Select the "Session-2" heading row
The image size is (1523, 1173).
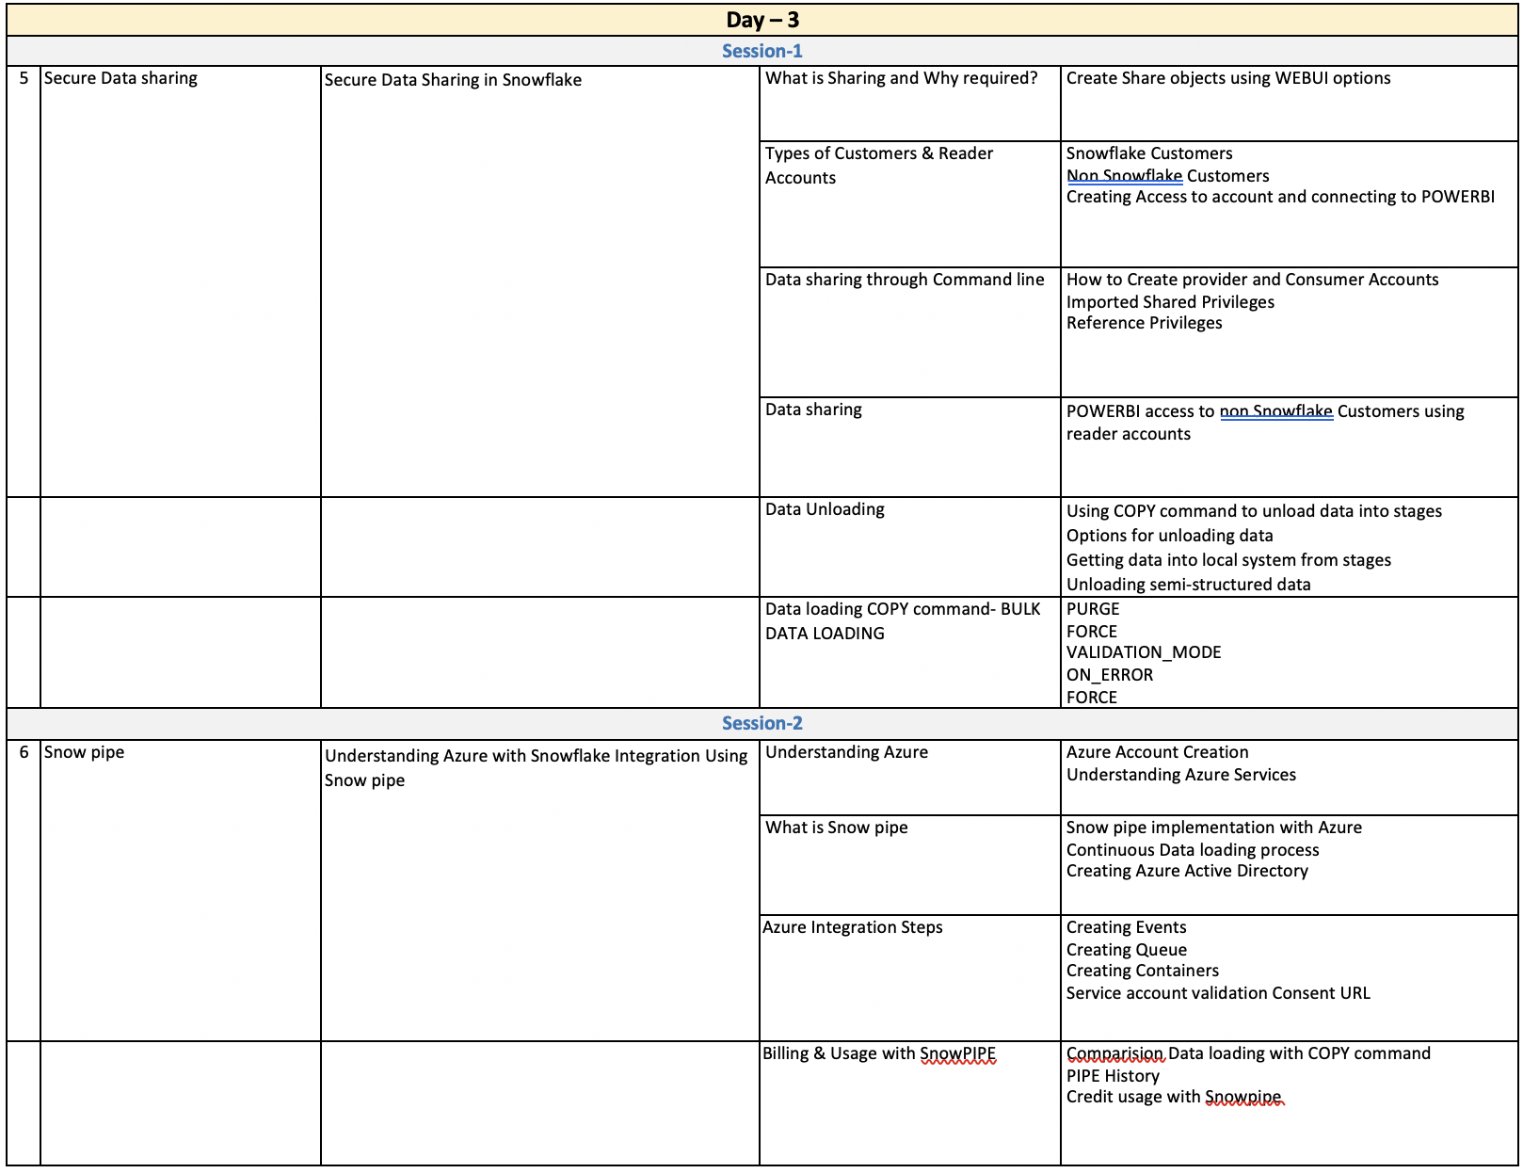[x=761, y=723]
